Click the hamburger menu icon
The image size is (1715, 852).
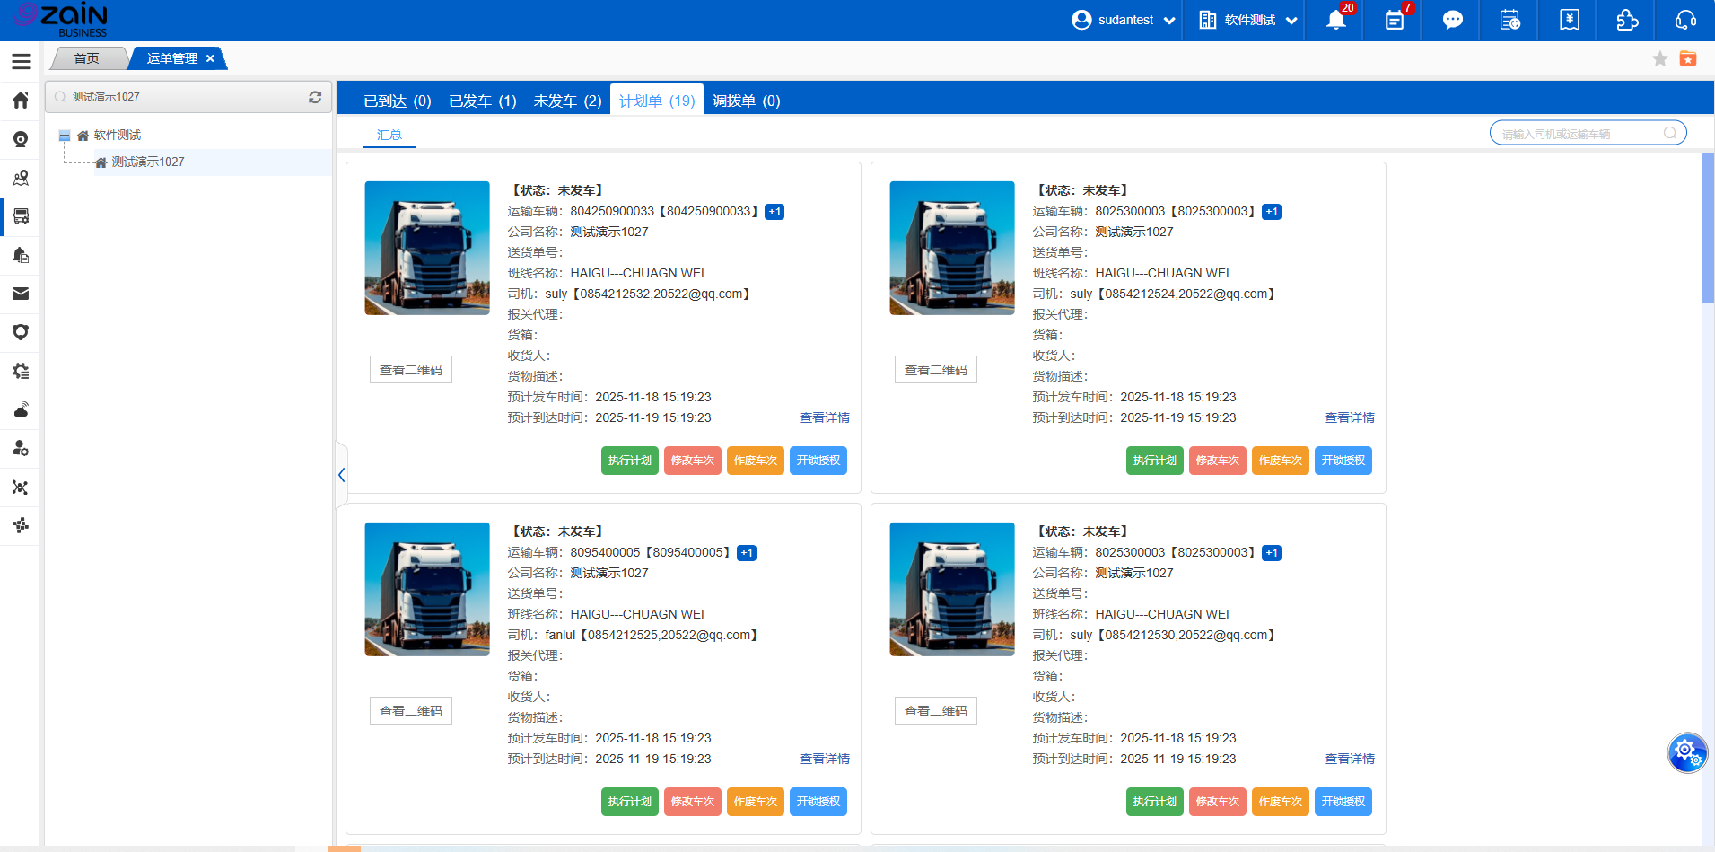tap(21, 61)
